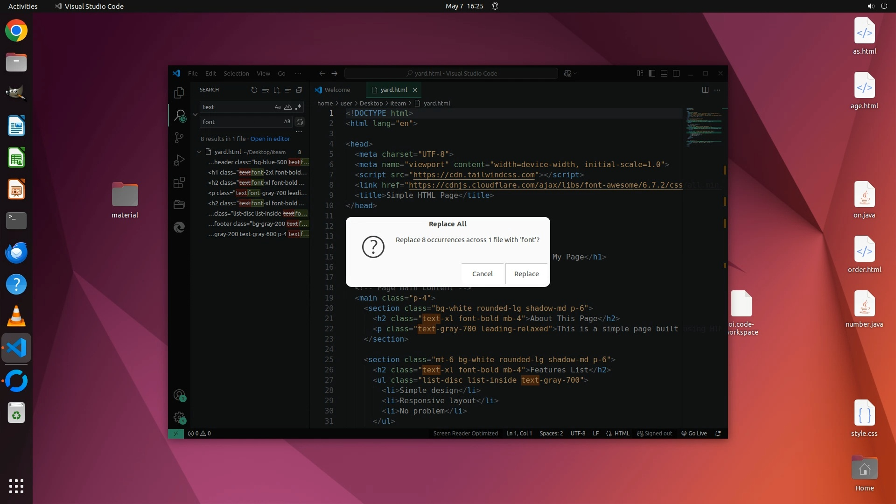Toggle Preserve Case in the replace field

287,122
